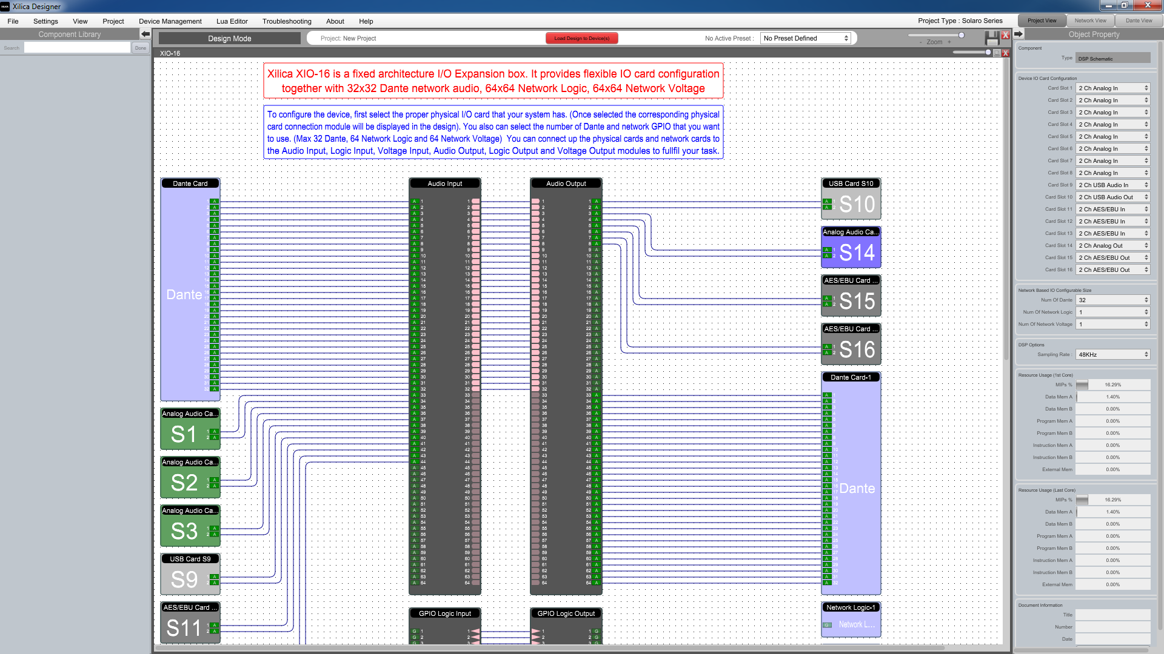The width and height of the screenshot is (1164, 654).
Task: Open the Sampling Rate dropdown
Action: point(1113,355)
